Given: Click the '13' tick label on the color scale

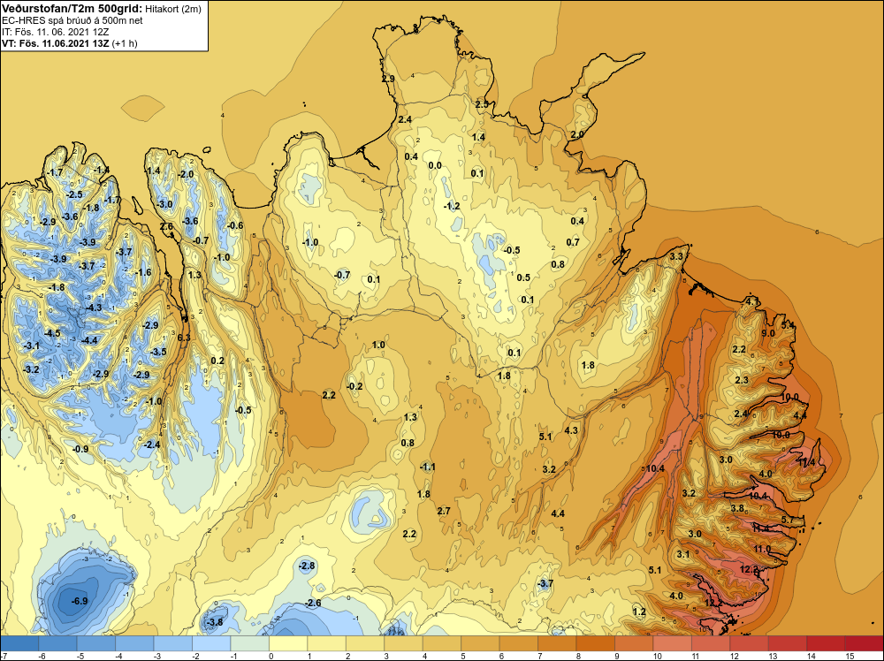Looking at the screenshot, I should pos(773,656).
